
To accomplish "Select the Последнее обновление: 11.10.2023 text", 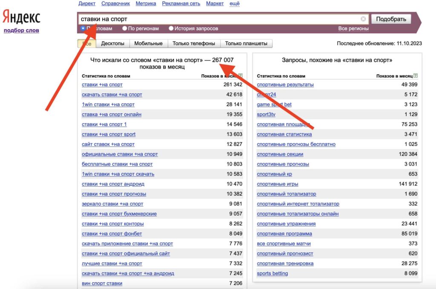I will (379, 43).
